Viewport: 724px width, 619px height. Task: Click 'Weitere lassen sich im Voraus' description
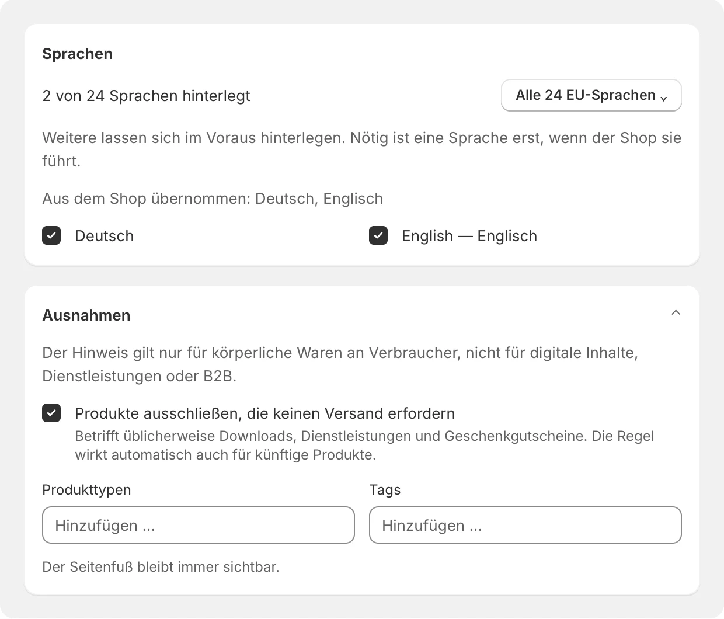click(362, 149)
